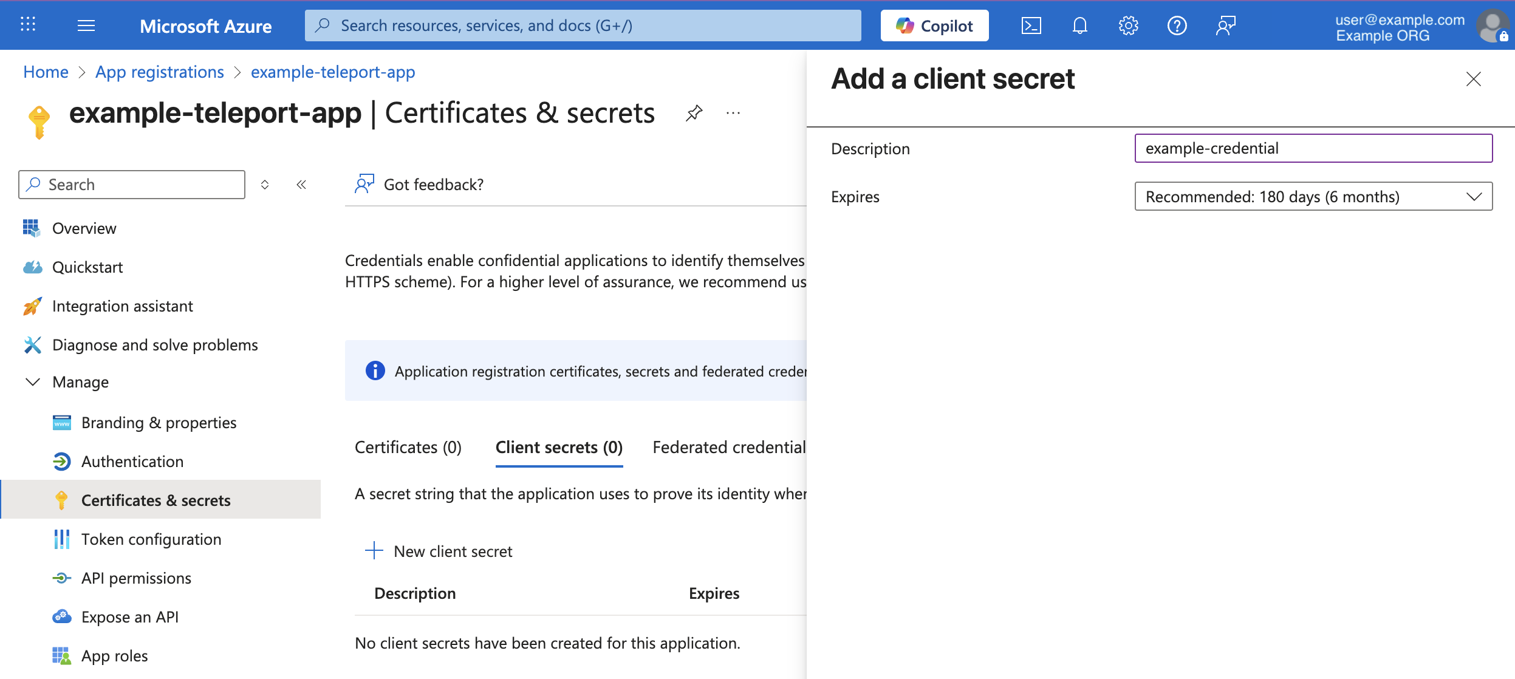Create a new client secret
Viewport: 1515px width, 679px height.
coord(440,551)
